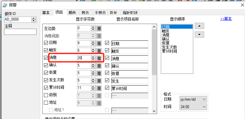Click the items list scrollbar down arrow

point(154,111)
